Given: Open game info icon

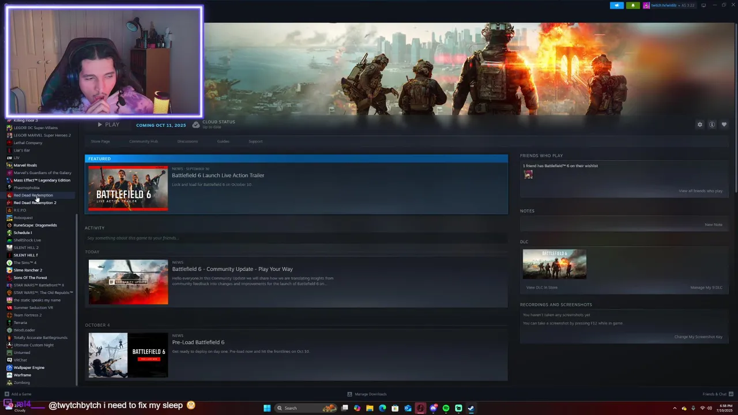Looking at the screenshot, I should (x=712, y=124).
